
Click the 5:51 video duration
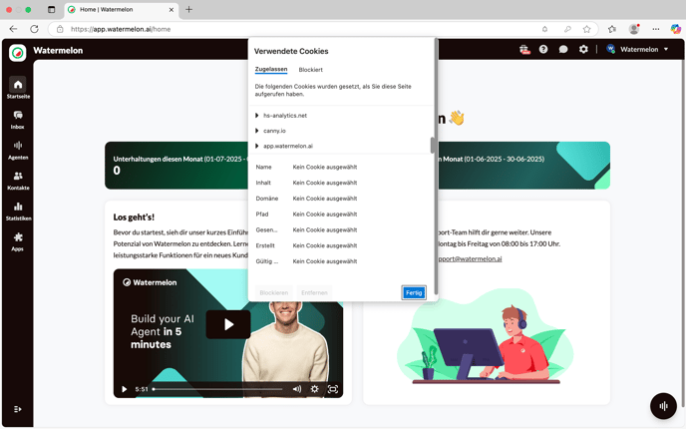(142, 389)
